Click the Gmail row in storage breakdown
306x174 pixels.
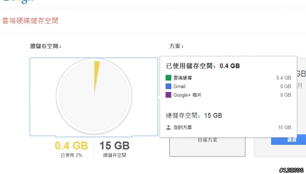tap(228, 86)
